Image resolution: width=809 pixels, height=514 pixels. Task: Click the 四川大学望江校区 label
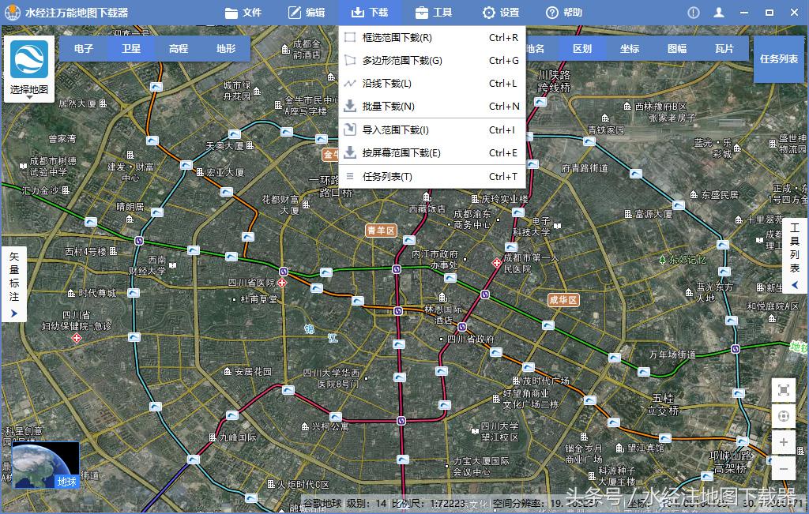click(x=499, y=432)
